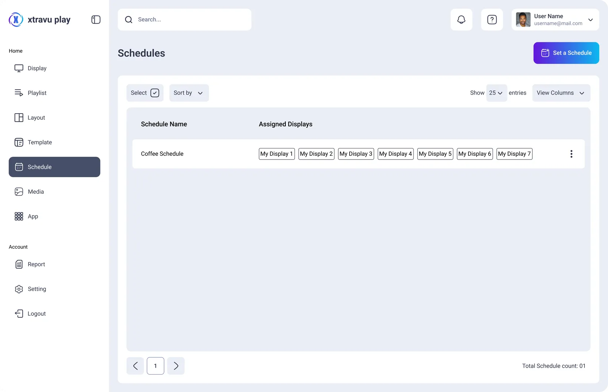Image resolution: width=608 pixels, height=392 pixels.
Task: Open the help question mark icon
Action: [492, 20]
